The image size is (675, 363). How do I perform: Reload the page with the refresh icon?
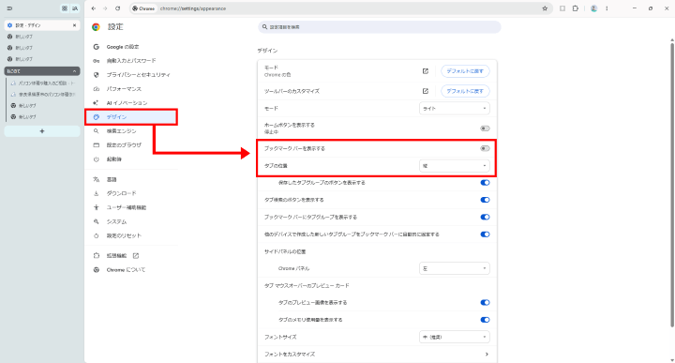pos(117,8)
